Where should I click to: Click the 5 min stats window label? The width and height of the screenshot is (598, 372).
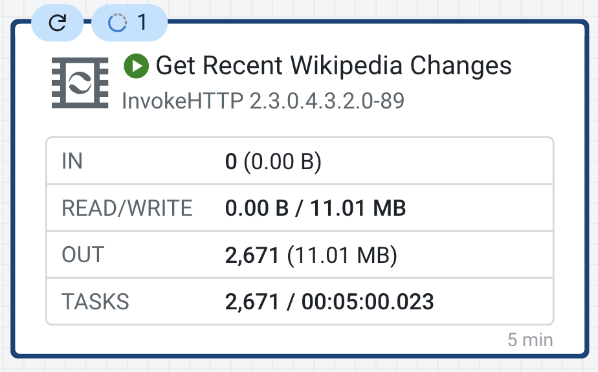(530, 340)
